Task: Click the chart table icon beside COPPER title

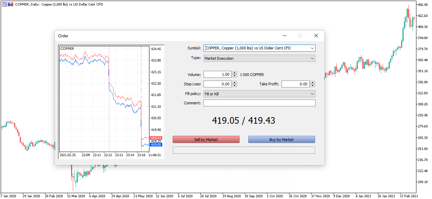Action: pyautogui.click(x=5, y=4)
